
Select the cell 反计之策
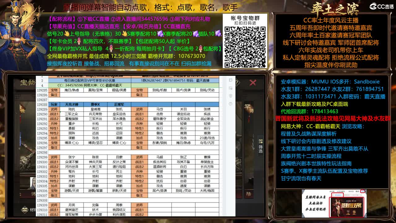point(119,162)
